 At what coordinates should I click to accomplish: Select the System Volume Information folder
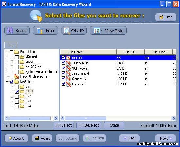tap(42, 72)
